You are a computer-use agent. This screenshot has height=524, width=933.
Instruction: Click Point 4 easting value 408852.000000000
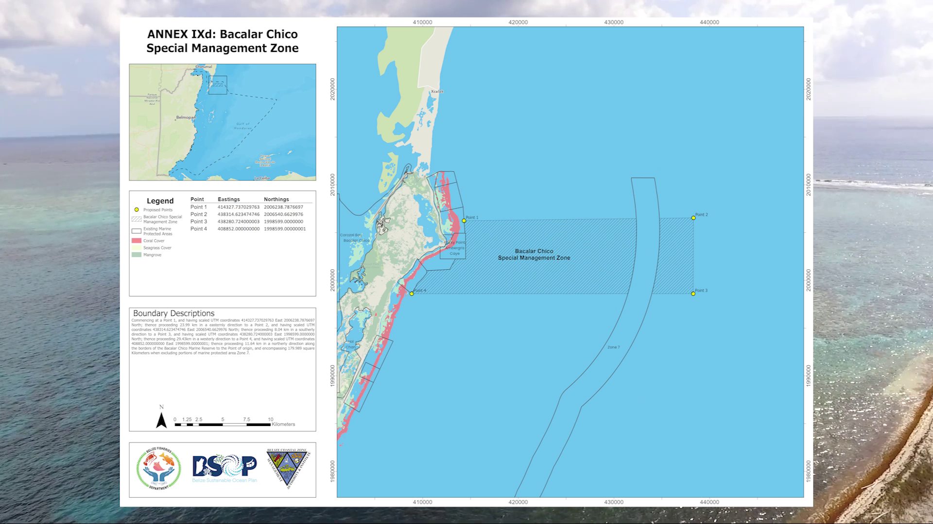(x=239, y=229)
